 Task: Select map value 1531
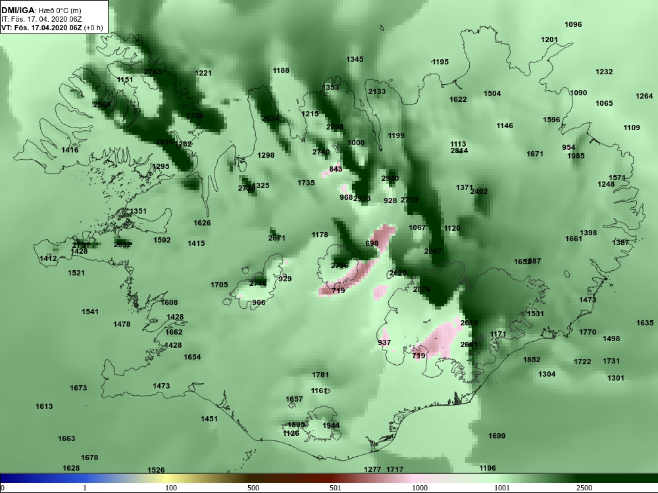[x=536, y=314]
